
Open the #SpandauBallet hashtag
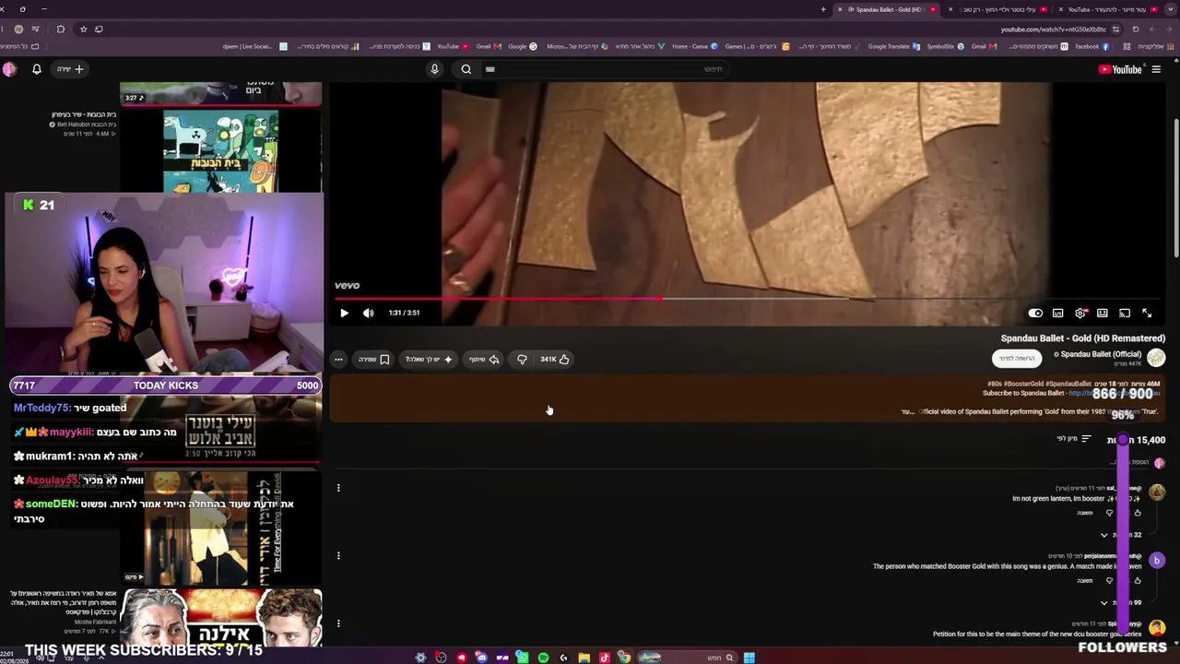coord(1069,384)
